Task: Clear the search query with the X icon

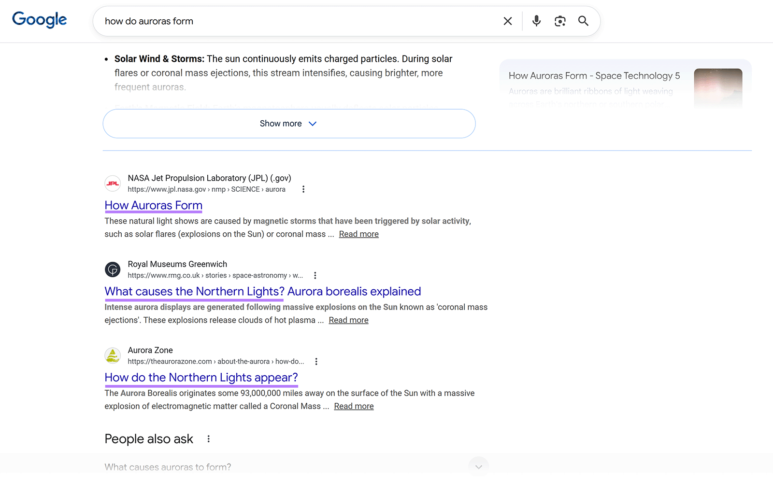Action: coord(507,21)
